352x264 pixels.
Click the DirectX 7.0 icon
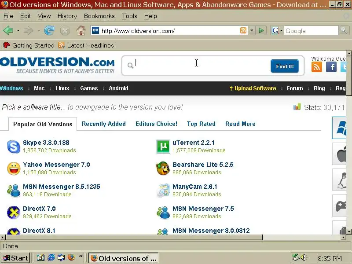pos(14,213)
